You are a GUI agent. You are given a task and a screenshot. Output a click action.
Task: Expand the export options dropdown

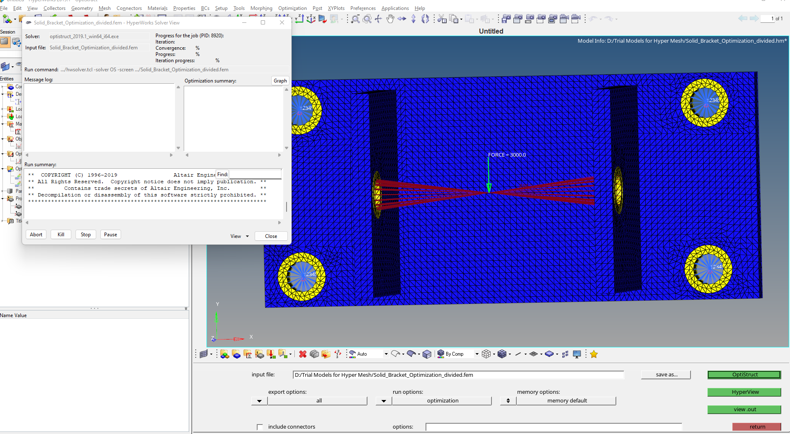coord(259,400)
